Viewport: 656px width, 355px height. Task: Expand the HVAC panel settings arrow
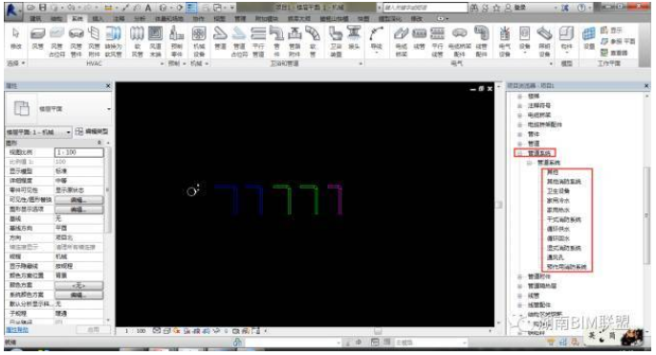click(x=163, y=63)
